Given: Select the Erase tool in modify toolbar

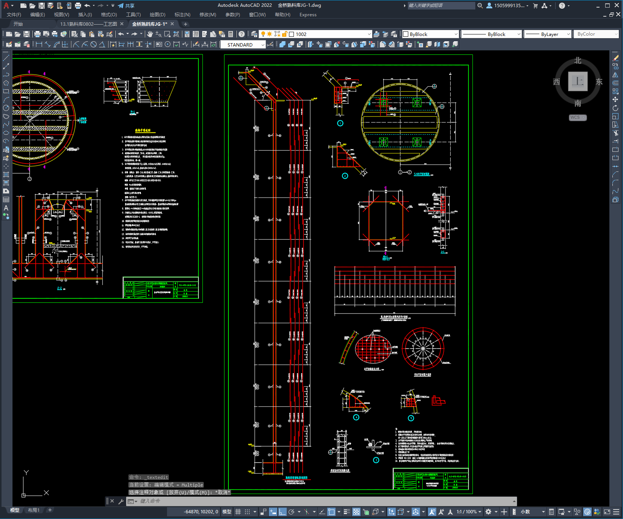Looking at the screenshot, I should coord(615,58).
